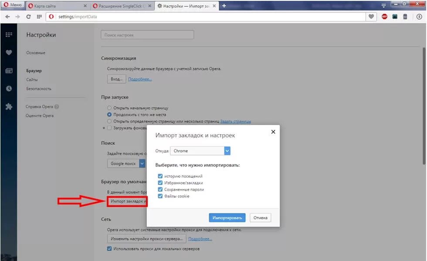
Task: Select Открыть определенную страницу radio
Action: [109, 121]
